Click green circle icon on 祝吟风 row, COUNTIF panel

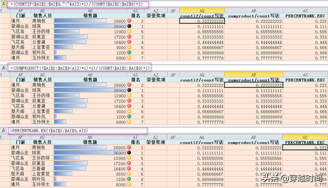(129, 52)
